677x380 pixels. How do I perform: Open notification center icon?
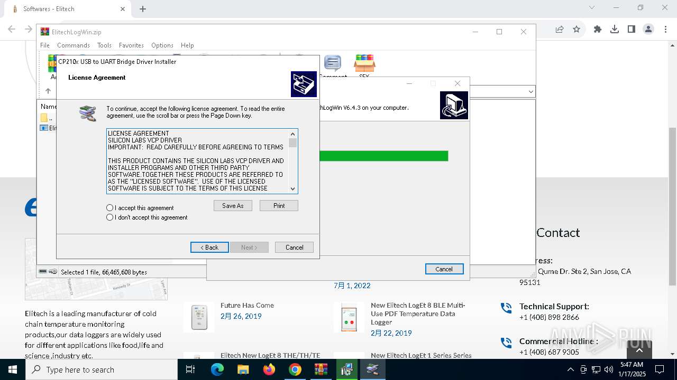coord(660,369)
